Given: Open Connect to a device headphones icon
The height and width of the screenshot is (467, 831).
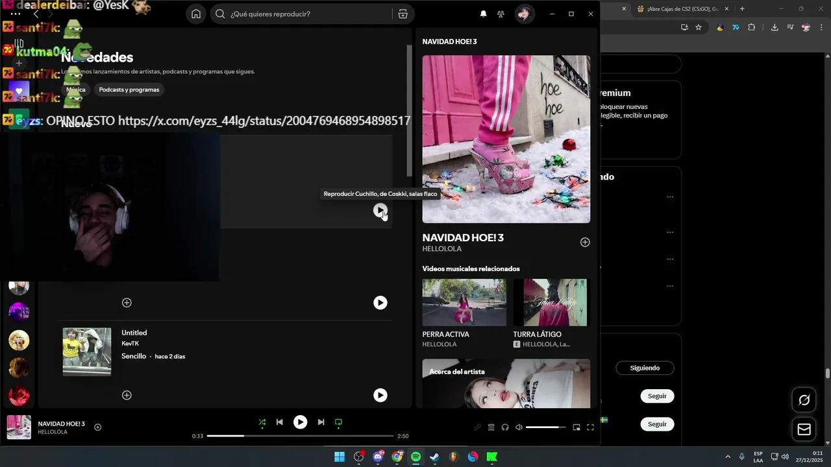Looking at the screenshot, I should click(x=505, y=427).
